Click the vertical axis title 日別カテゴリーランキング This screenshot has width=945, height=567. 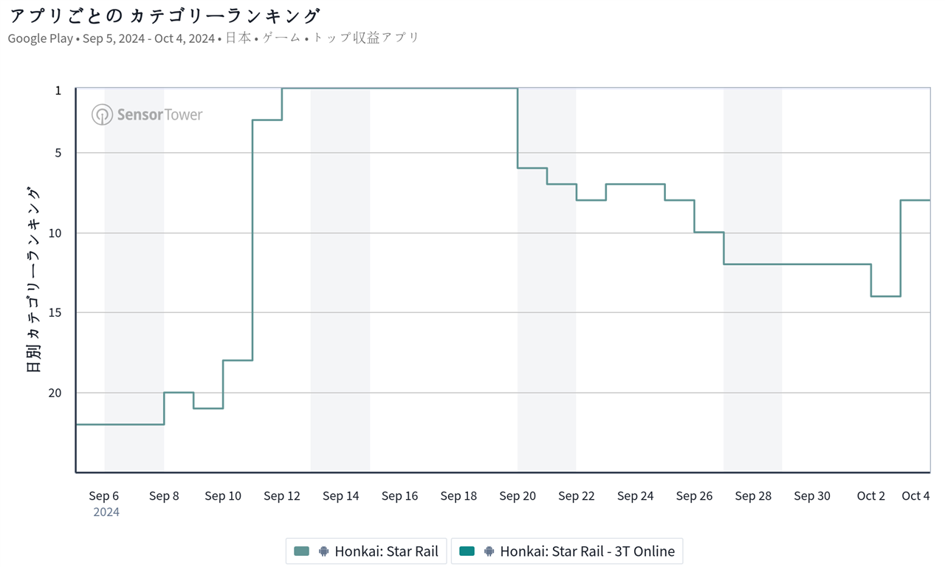pyautogui.click(x=34, y=280)
